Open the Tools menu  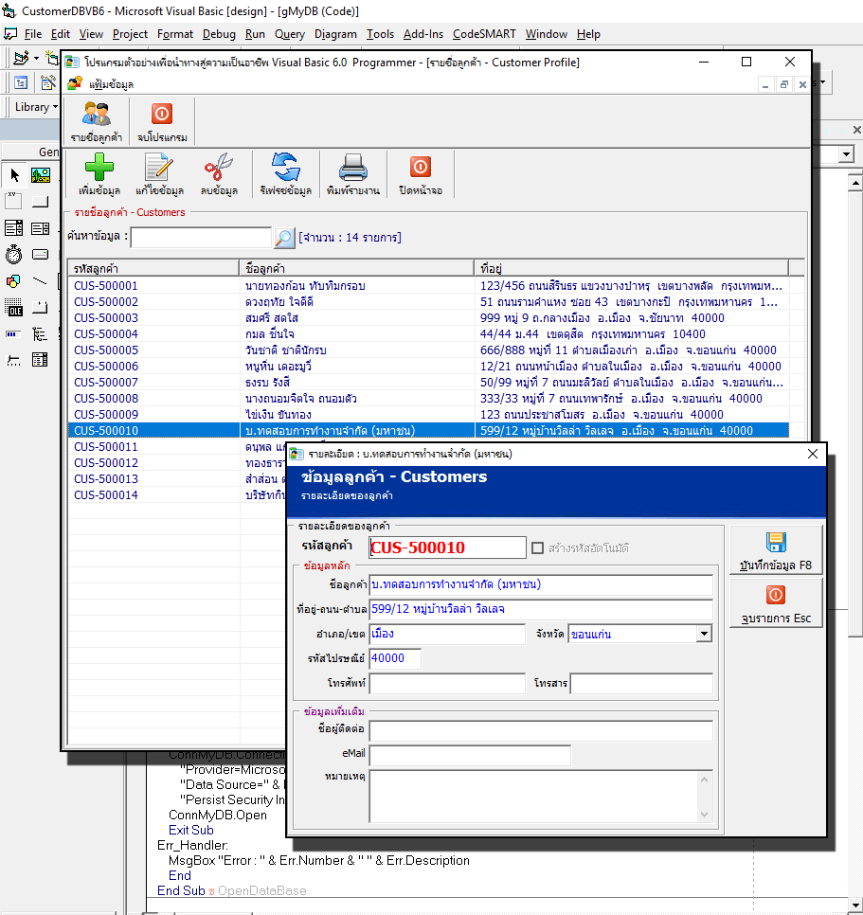(380, 34)
